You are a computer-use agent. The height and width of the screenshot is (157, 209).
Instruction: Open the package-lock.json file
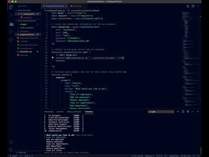29,45
